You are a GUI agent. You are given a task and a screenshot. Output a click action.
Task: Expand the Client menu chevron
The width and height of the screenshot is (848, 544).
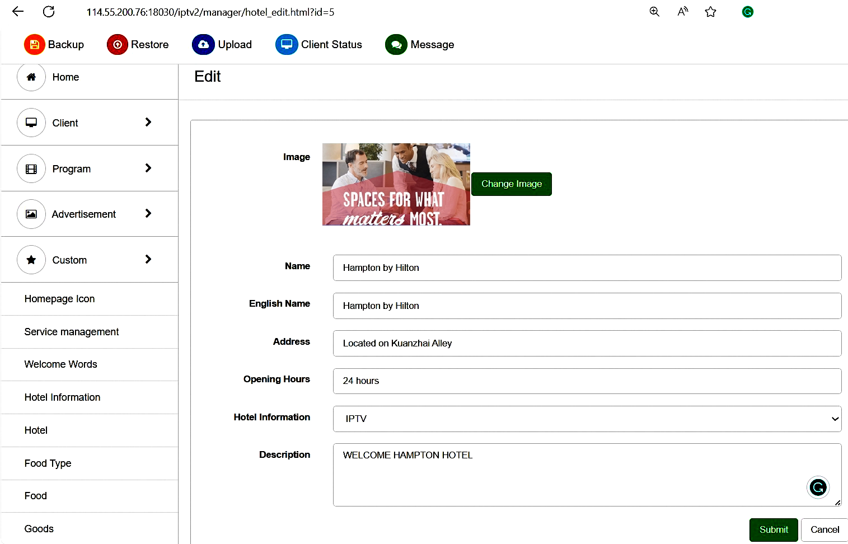[x=148, y=122]
